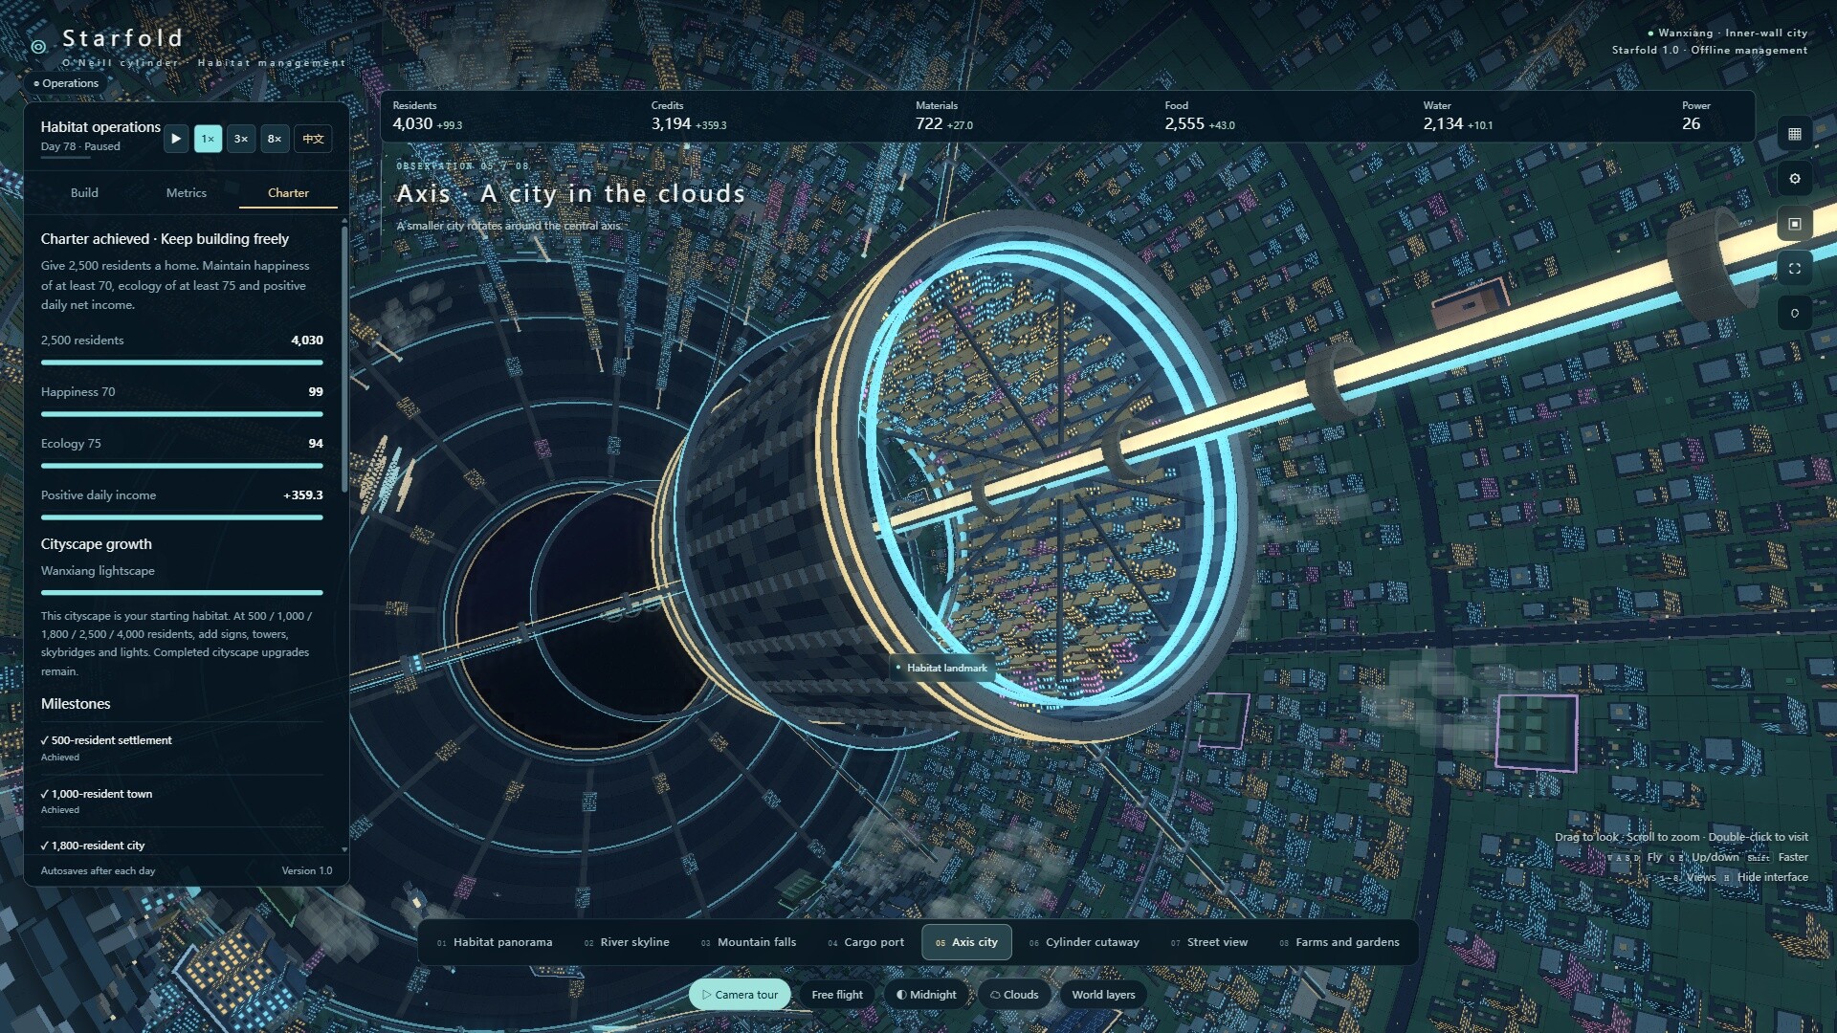Jump to Street view
The image size is (1837, 1033).
pos(1209,942)
